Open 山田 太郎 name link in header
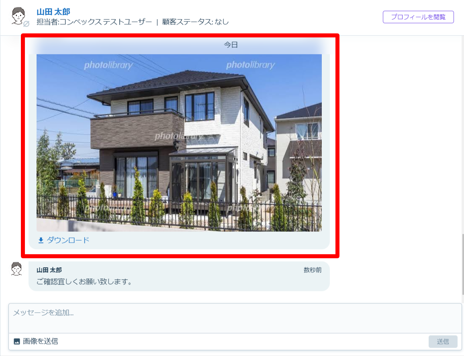This screenshot has height=356, width=464. point(53,12)
